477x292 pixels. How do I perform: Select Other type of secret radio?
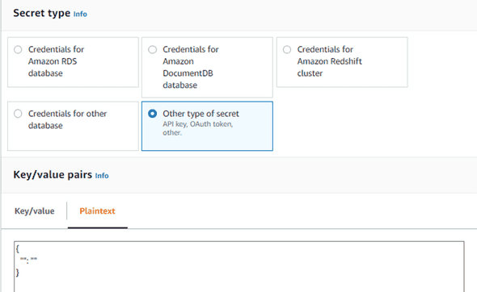click(x=153, y=114)
